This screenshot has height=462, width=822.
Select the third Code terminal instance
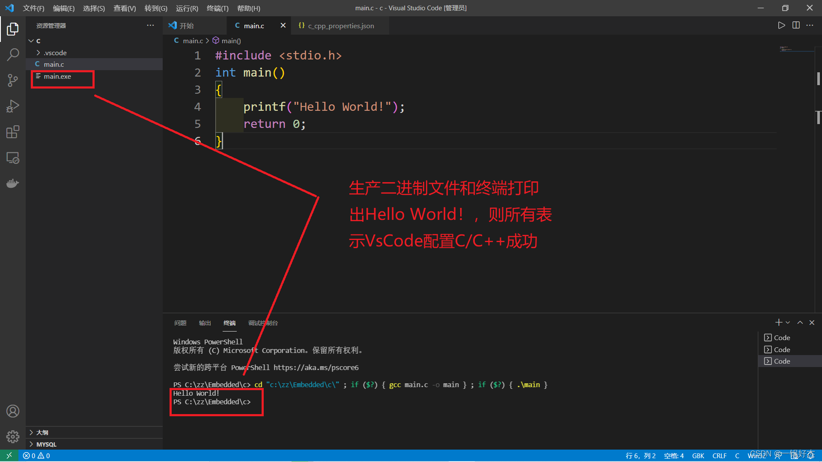coord(790,361)
